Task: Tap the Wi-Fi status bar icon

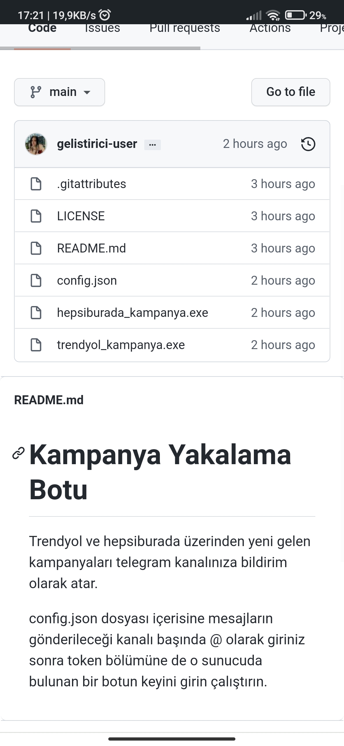Action: pyautogui.click(x=273, y=15)
